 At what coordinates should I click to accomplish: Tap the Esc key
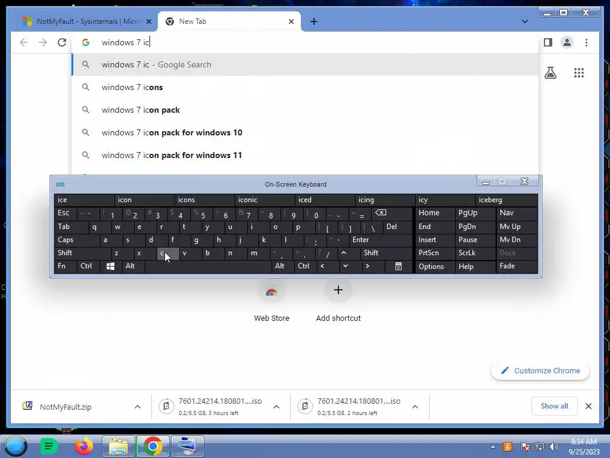66,213
